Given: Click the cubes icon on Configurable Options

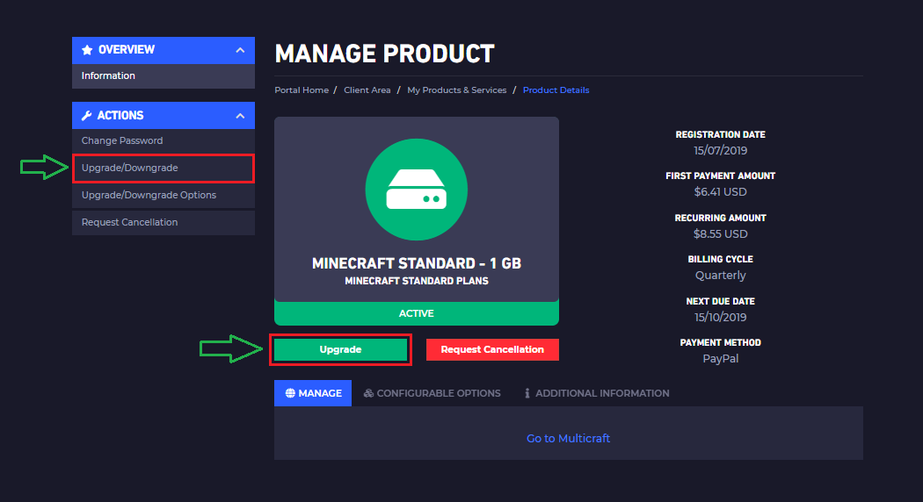Looking at the screenshot, I should [368, 393].
